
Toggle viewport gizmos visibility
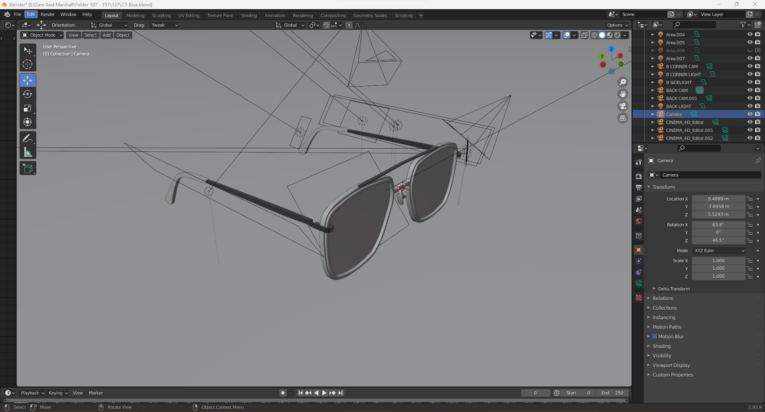click(549, 35)
